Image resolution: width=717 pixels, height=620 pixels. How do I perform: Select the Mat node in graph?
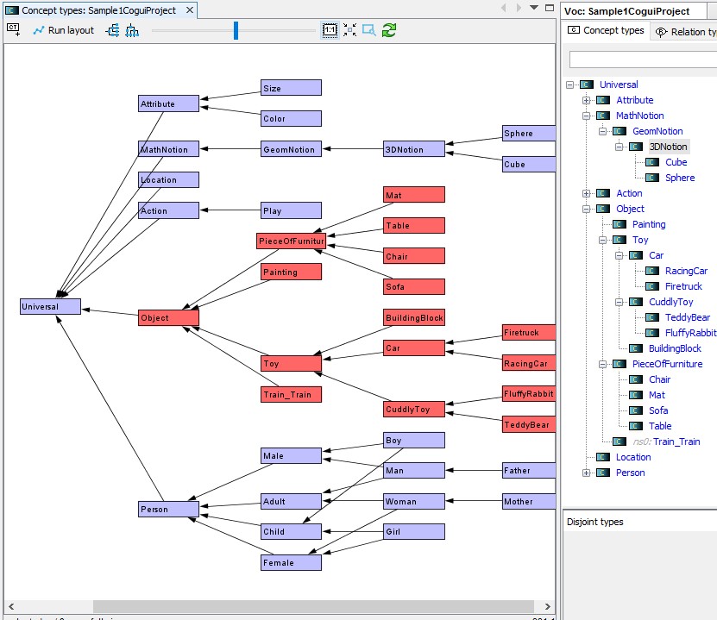pos(414,195)
